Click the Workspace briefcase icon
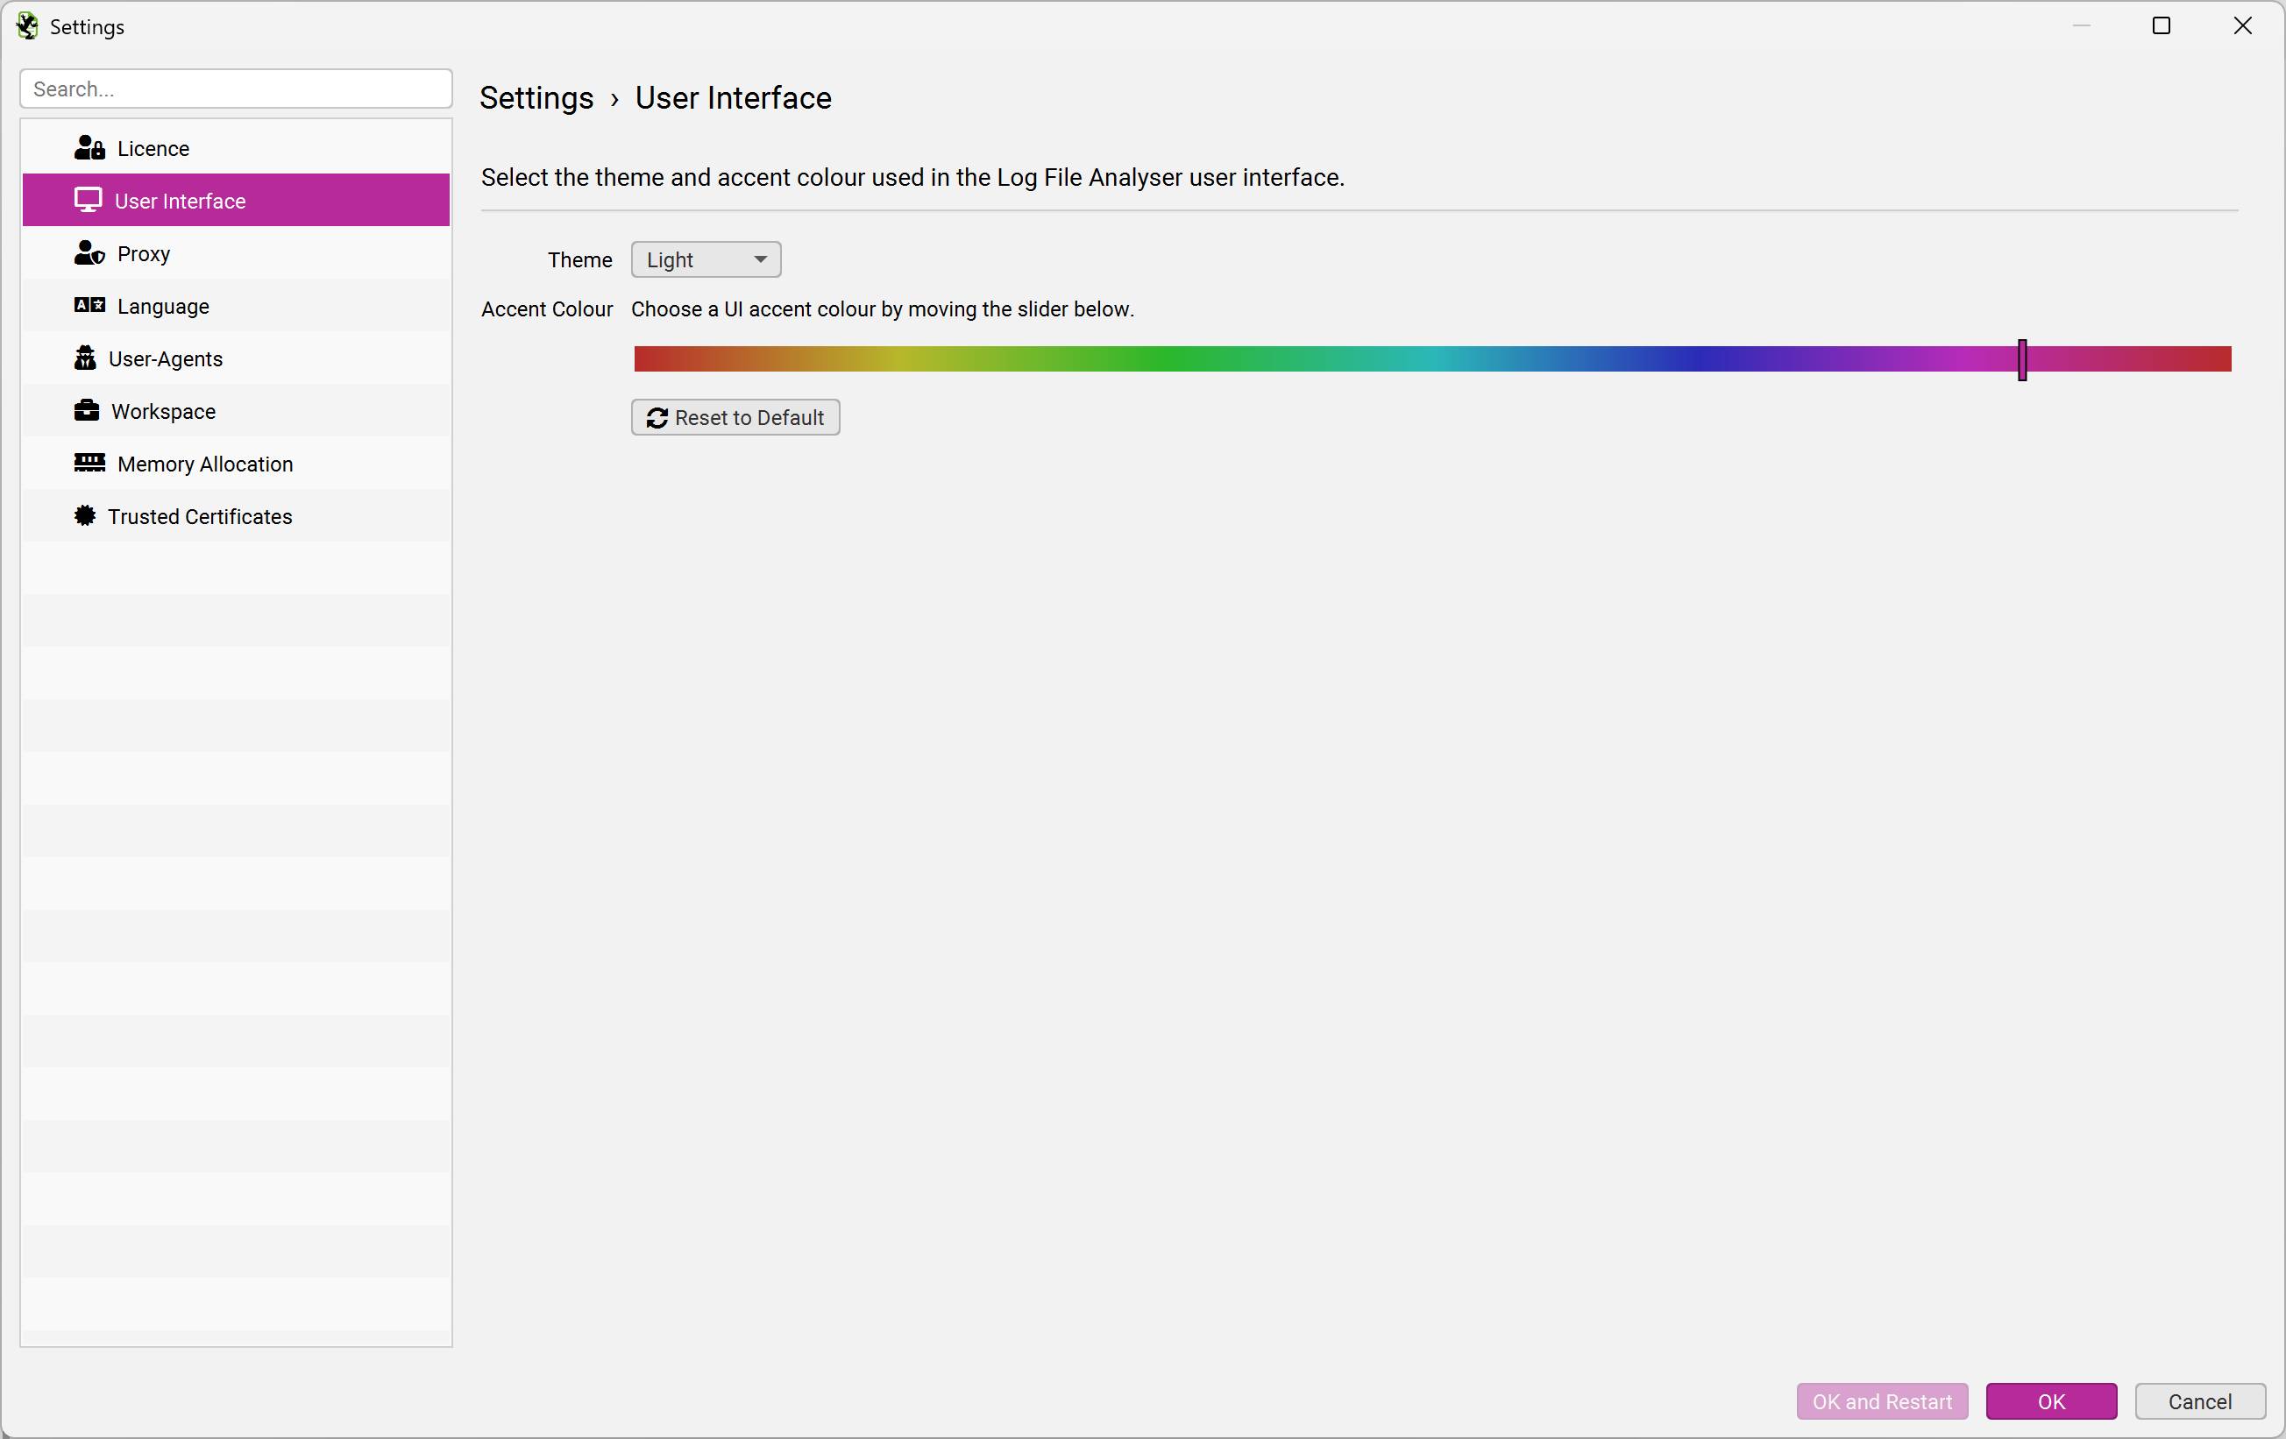The image size is (2286, 1439). 87,410
